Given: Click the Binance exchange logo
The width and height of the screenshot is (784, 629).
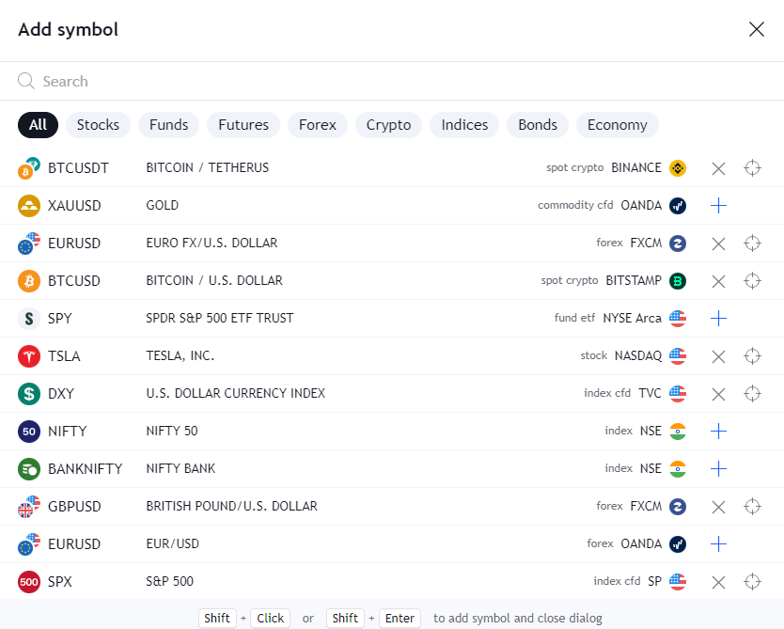Looking at the screenshot, I should [678, 168].
